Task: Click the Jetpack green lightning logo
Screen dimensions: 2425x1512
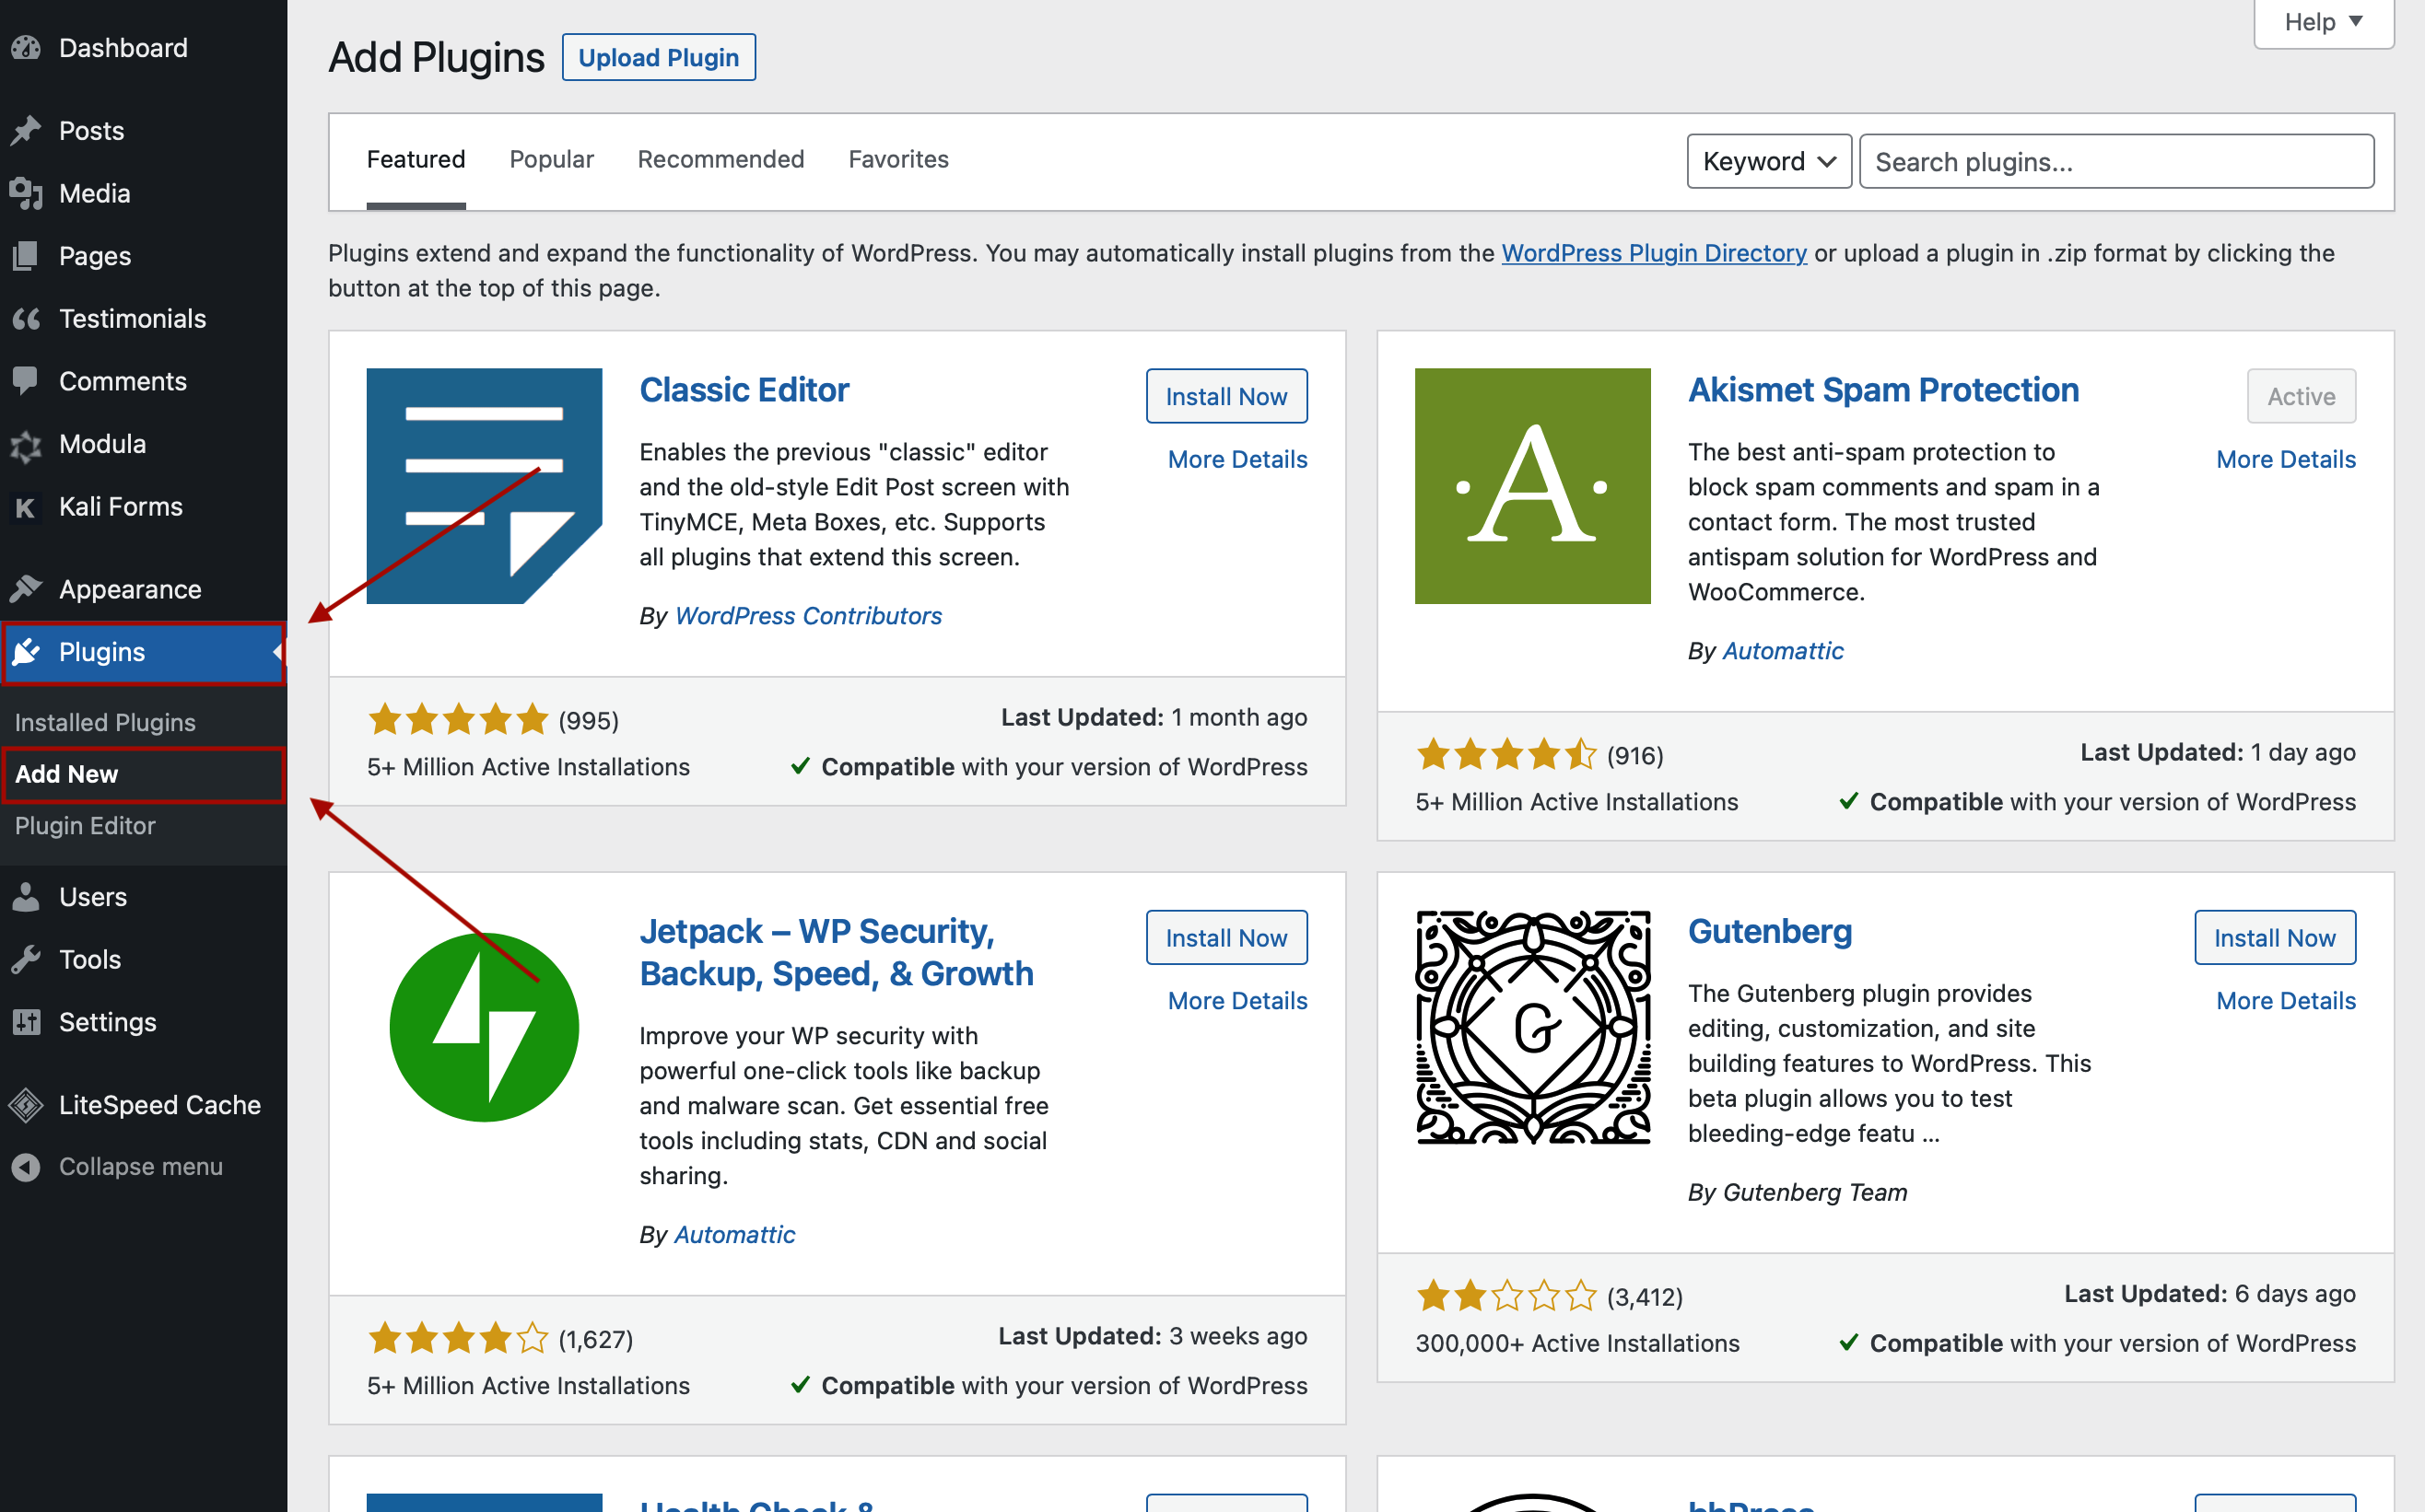Action: click(x=485, y=1027)
